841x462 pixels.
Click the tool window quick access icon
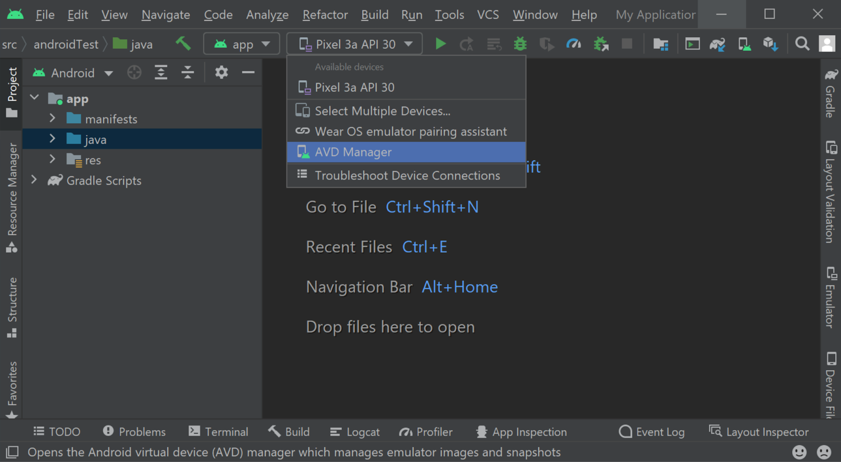tap(12, 452)
